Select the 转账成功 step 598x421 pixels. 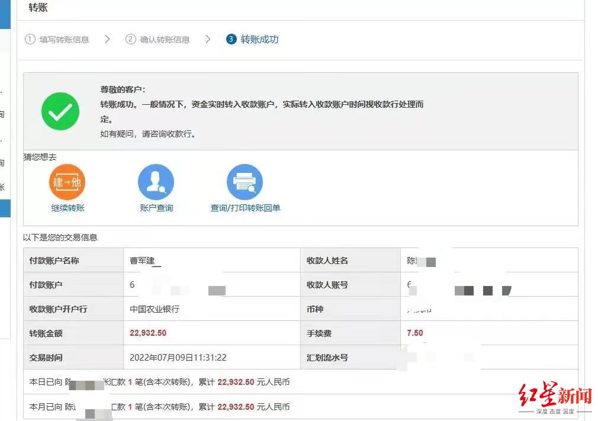tap(259, 39)
